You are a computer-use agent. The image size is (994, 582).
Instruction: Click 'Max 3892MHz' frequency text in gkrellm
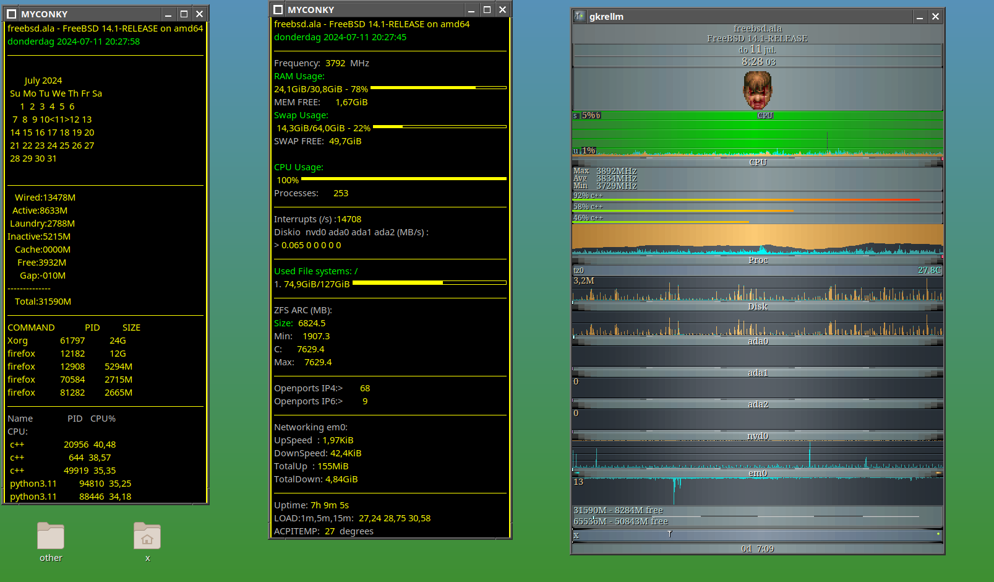pos(605,171)
